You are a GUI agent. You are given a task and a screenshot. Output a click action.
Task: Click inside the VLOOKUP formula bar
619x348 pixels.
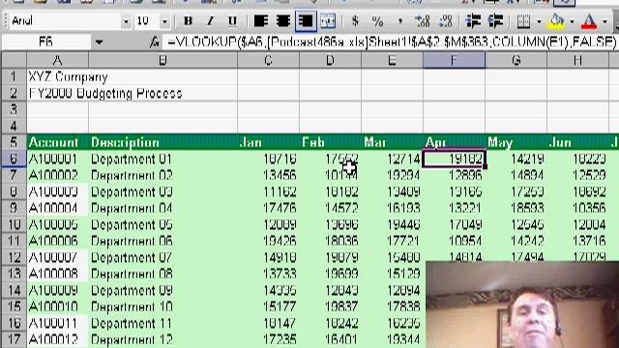click(x=390, y=42)
